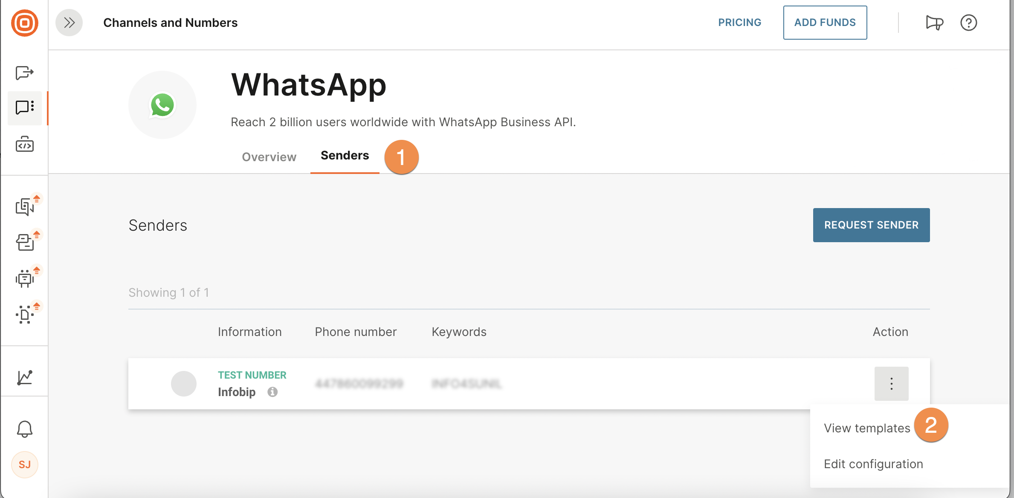Click the TEST NUMBER label
Viewport: 1014px width, 498px height.
252,375
